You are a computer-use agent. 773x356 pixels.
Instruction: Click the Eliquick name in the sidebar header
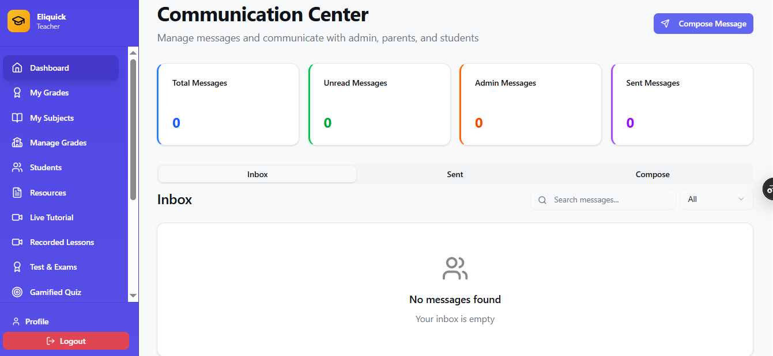pyautogui.click(x=51, y=17)
